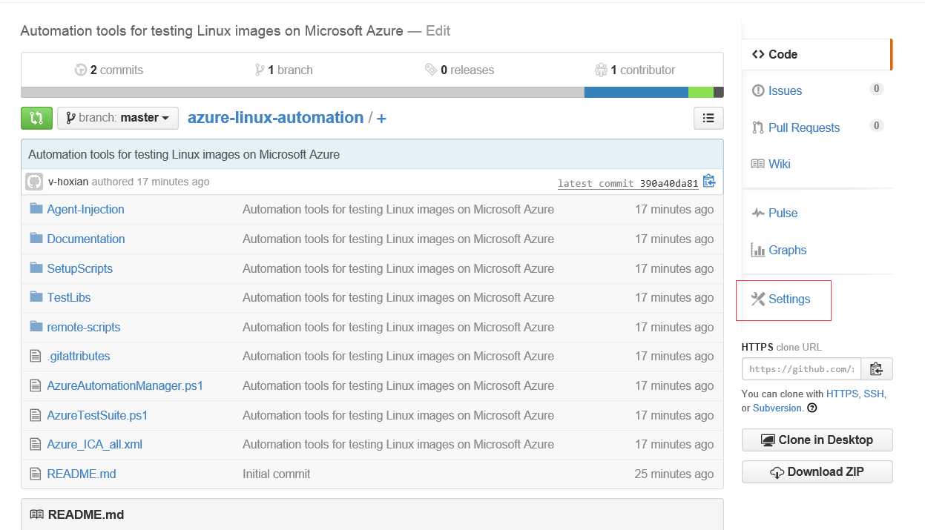This screenshot has width=925, height=530.
Task: Open the Wiki tab
Action: 779,164
